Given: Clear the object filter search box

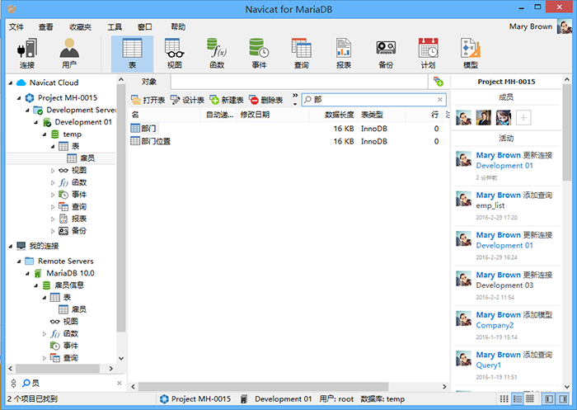Looking at the screenshot, I should (439, 100).
